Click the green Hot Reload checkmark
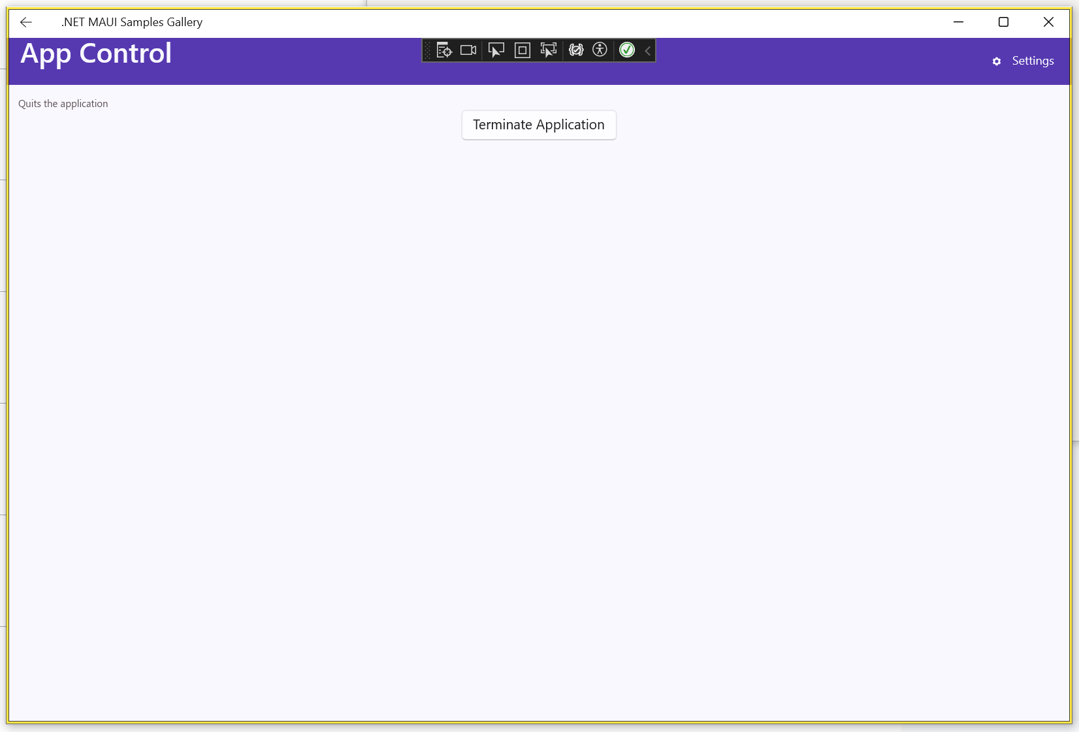Viewport: 1079px width, 732px height. (627, 50)
